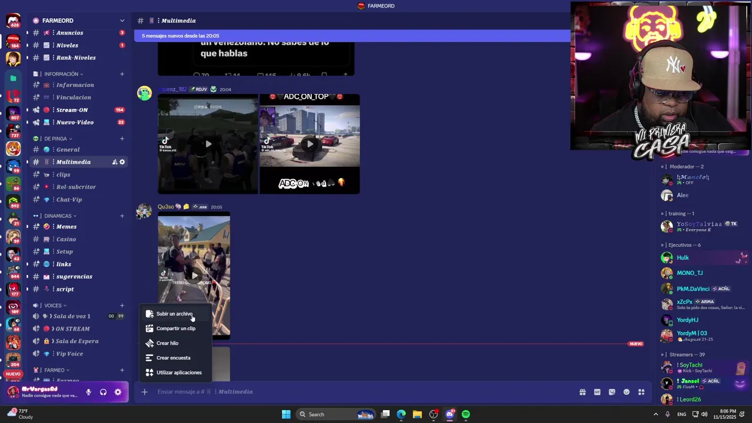
Task: Open the Nuevo-Video channel
Action: point(79,122)
